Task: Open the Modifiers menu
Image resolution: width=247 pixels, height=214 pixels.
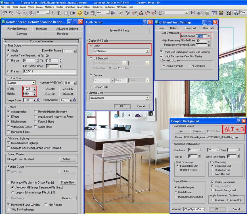Action: click(49, 7)
